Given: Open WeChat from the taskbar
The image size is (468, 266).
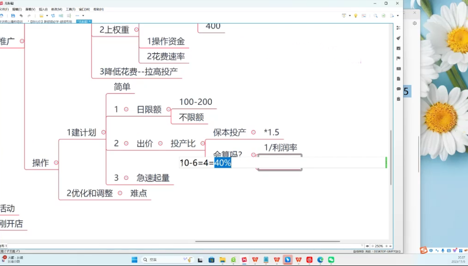Looking at the screenshot, I should click(x=332, y=260).
